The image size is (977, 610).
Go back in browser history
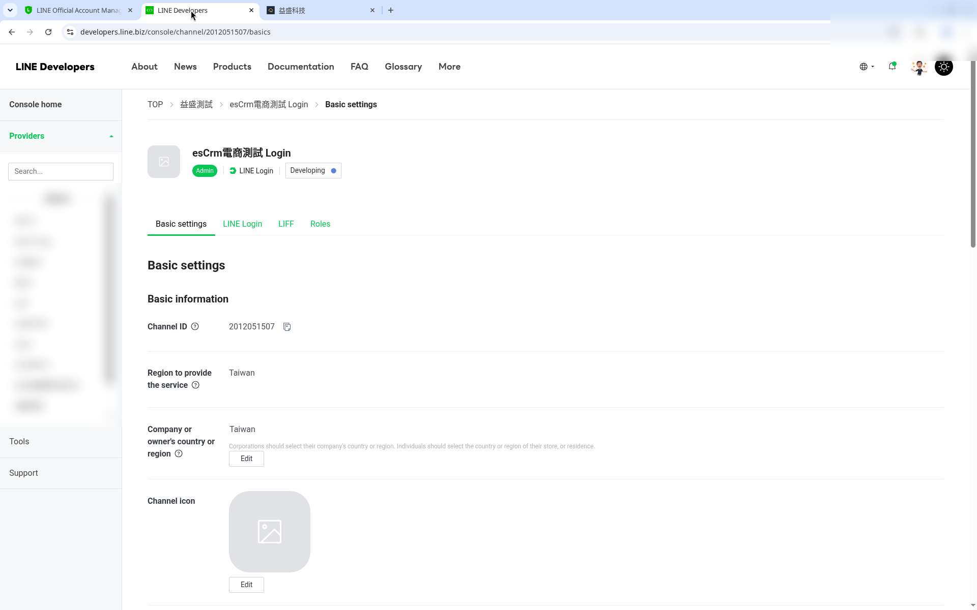[x=12, y=32]
